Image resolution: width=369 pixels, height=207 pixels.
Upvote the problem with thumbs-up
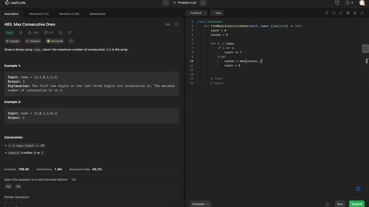tap(33, 33)
